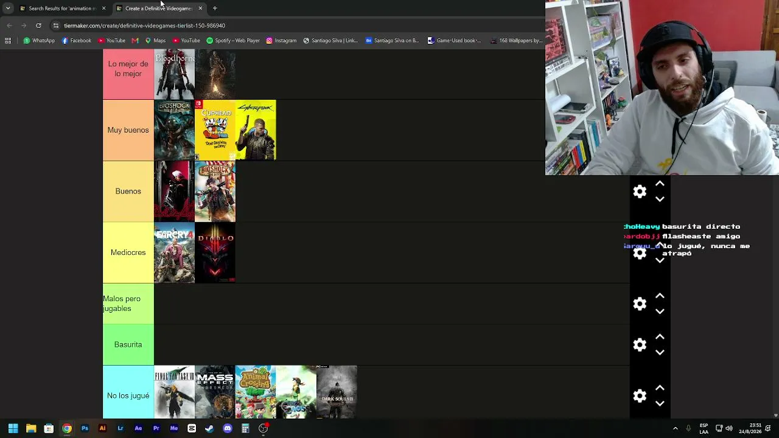Select the Mass Effect Andromeda cover
The width and height of the screenshot is (779, 438).
coord(215,392)
